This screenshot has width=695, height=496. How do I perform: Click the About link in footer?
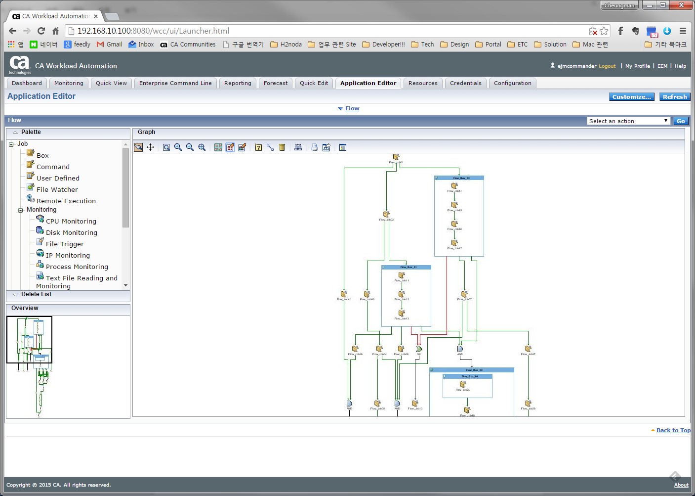click(x=681, y=485)
